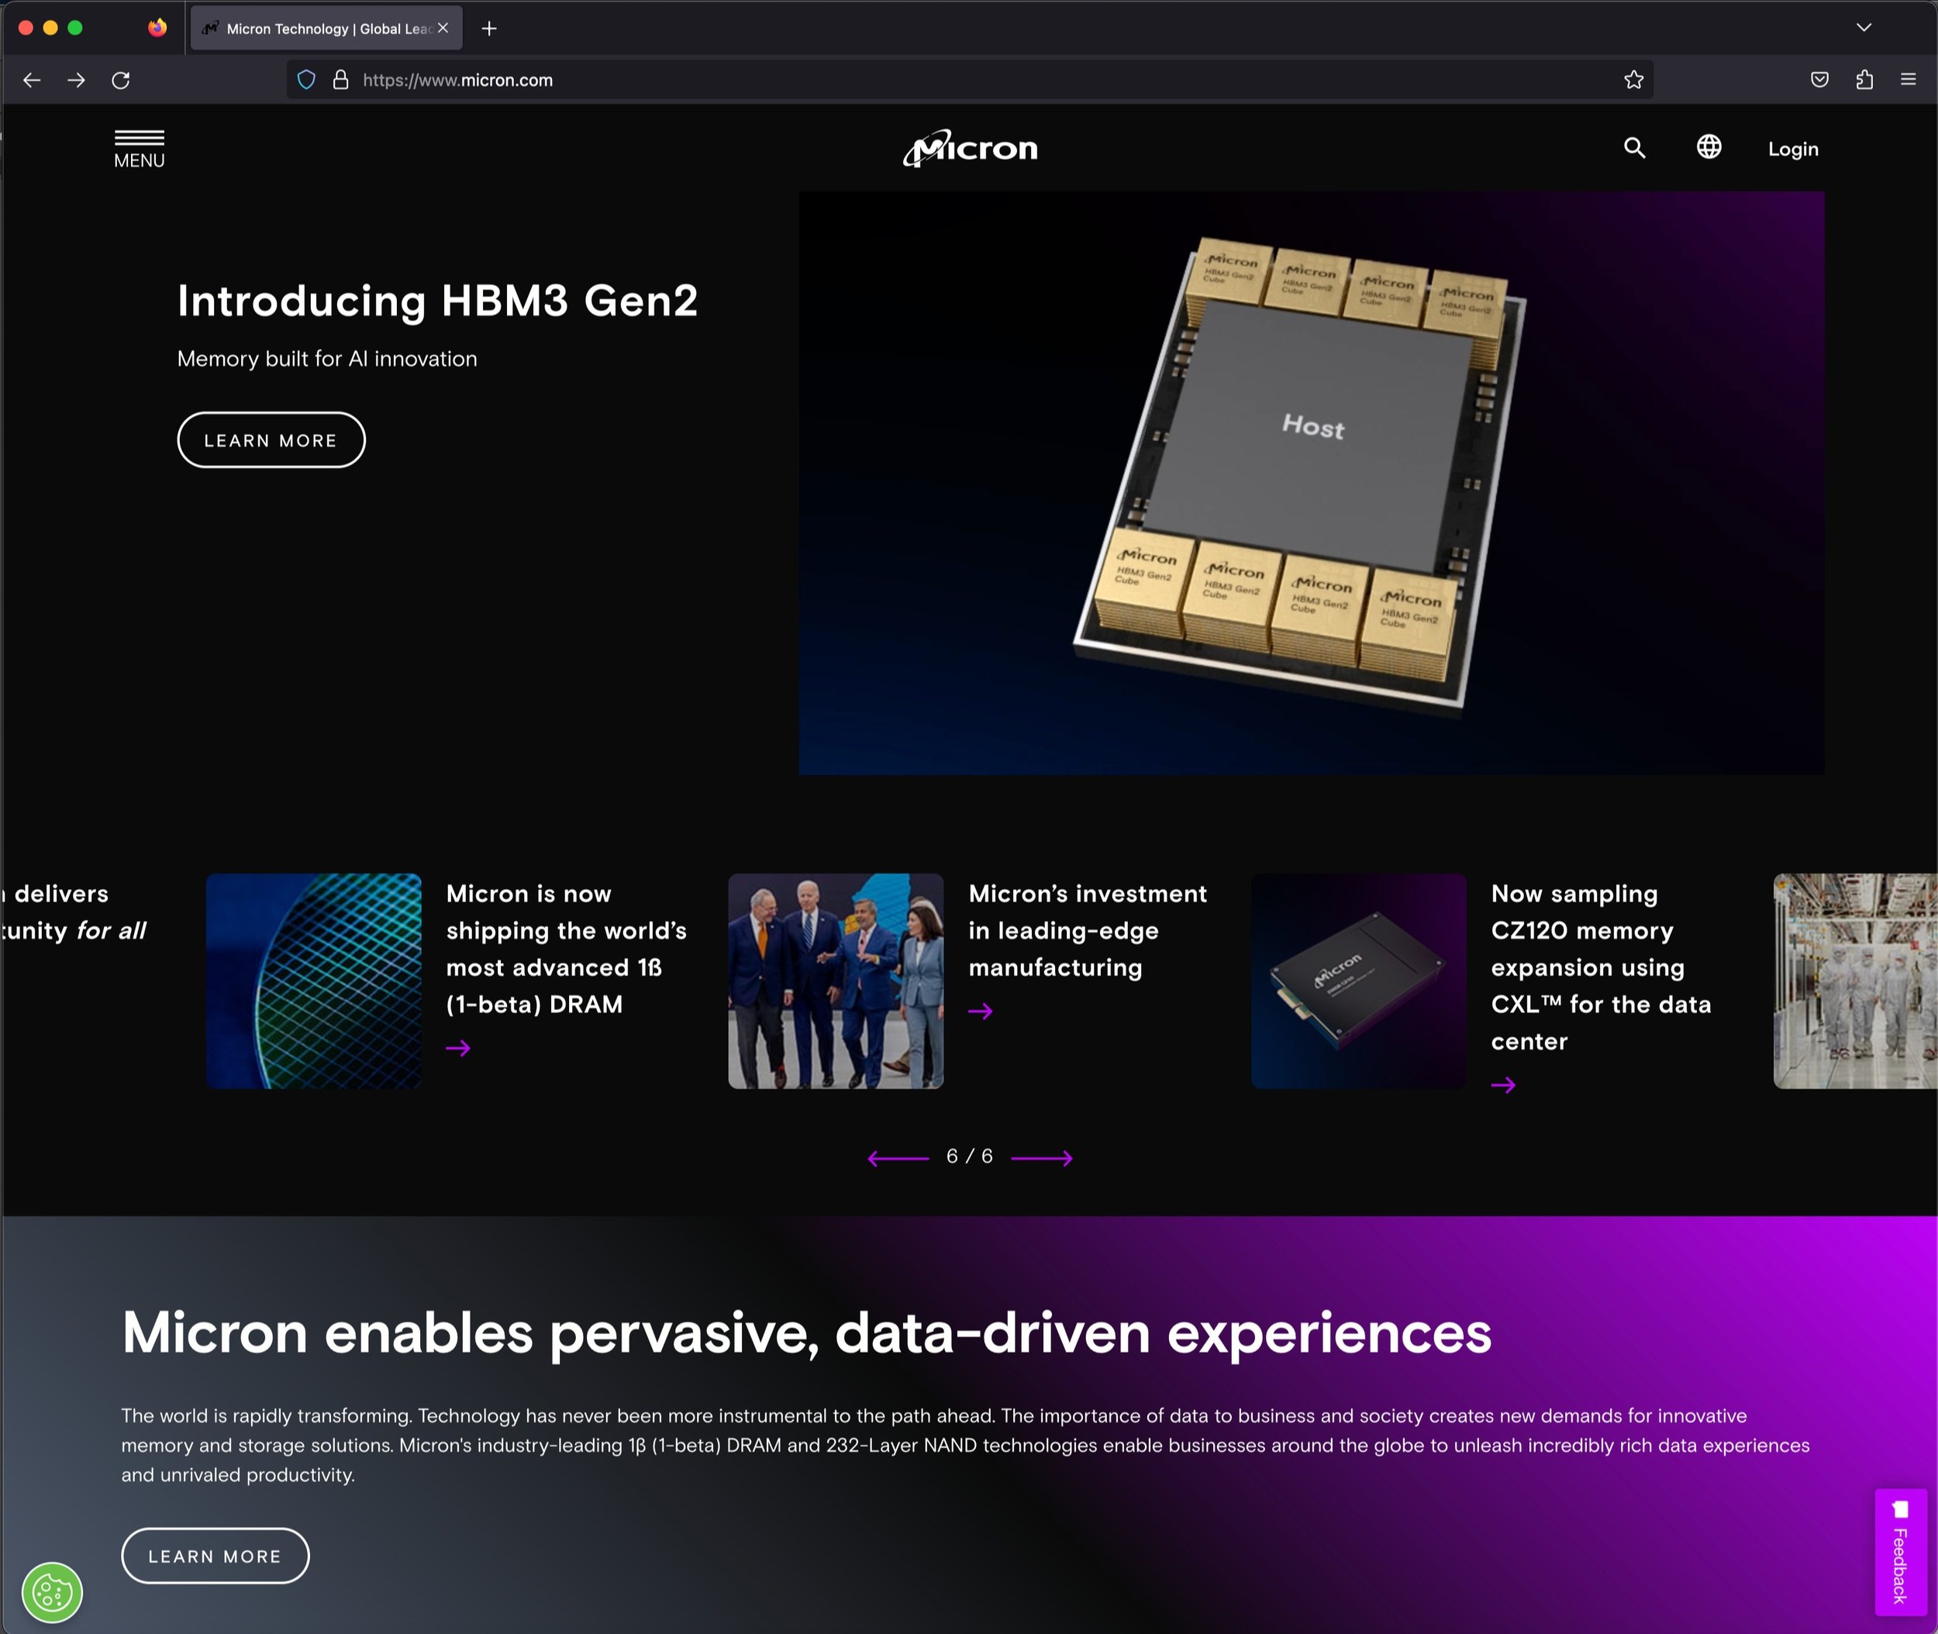Close the Micron Technology tab
This screenshot has height=1634, width=1938.
[x=443, y=29]
